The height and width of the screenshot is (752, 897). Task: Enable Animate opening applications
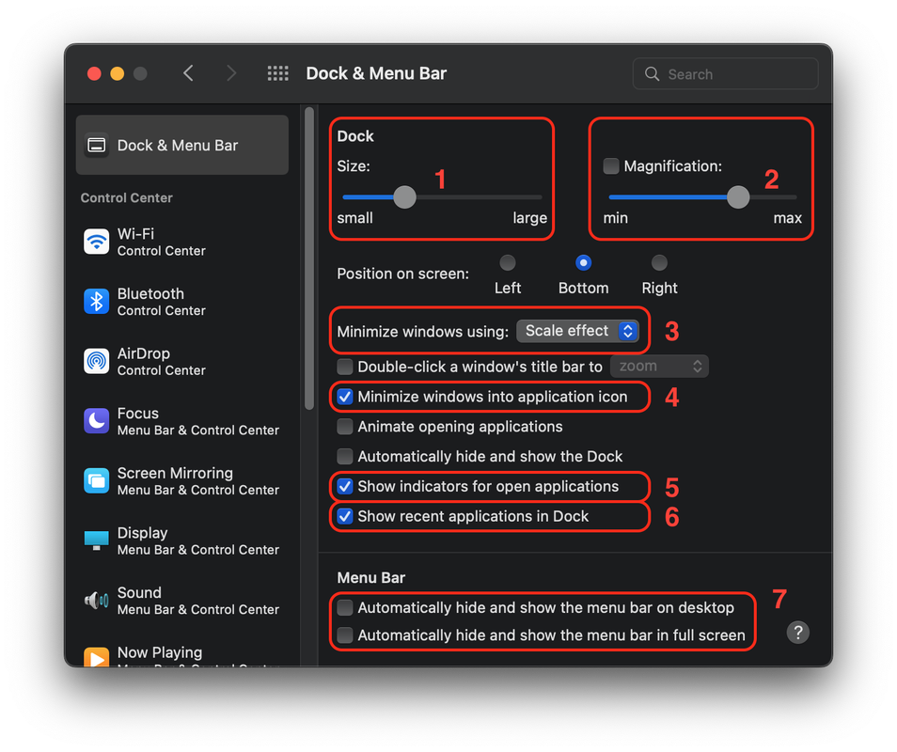tap(345, 427)
